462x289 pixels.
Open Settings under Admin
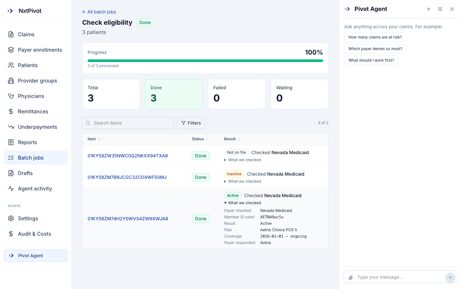(36, 218)
